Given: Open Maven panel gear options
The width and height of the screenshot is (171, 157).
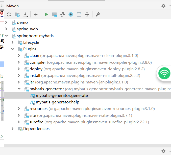Looking at the screenshot, I should point(163,6).
